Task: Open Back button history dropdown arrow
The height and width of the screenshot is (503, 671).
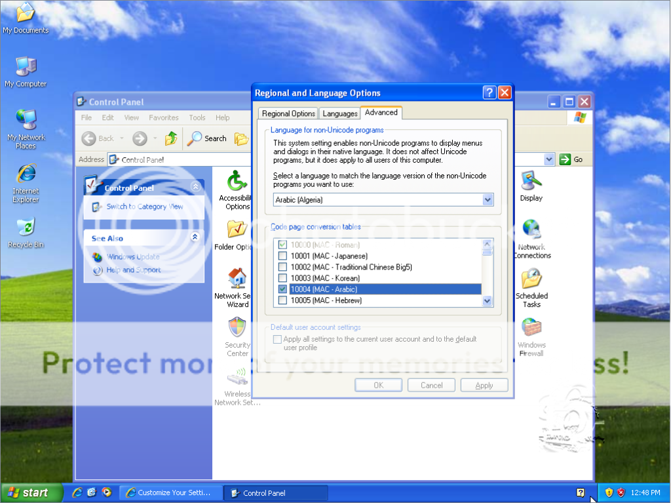Action: pos(122,138)
